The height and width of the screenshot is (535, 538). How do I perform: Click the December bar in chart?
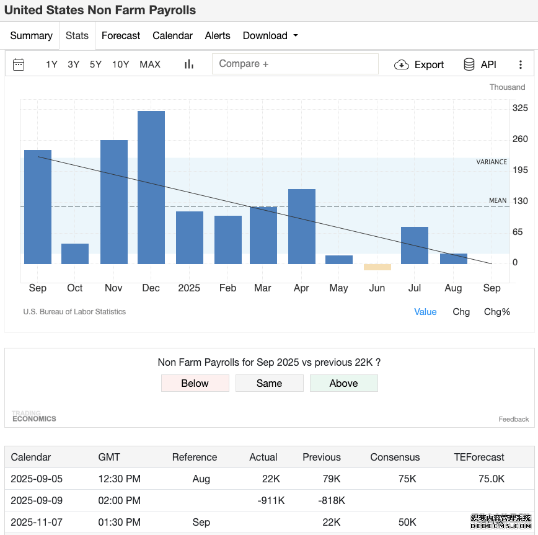pos(151,187)
